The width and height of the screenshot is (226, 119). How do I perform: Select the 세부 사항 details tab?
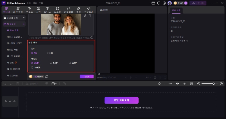pos(176,10)
